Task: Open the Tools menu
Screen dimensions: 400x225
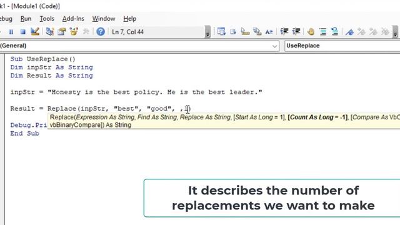Action: 47,19
